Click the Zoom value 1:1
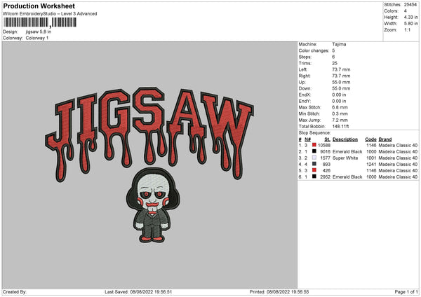Screen dimensions: 421x297 (x=407, y=29)
